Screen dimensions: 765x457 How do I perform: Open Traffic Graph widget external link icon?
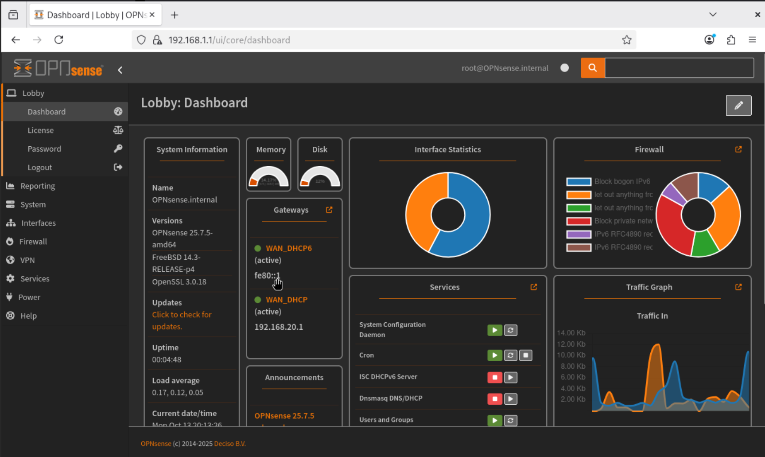pos(738,287)
